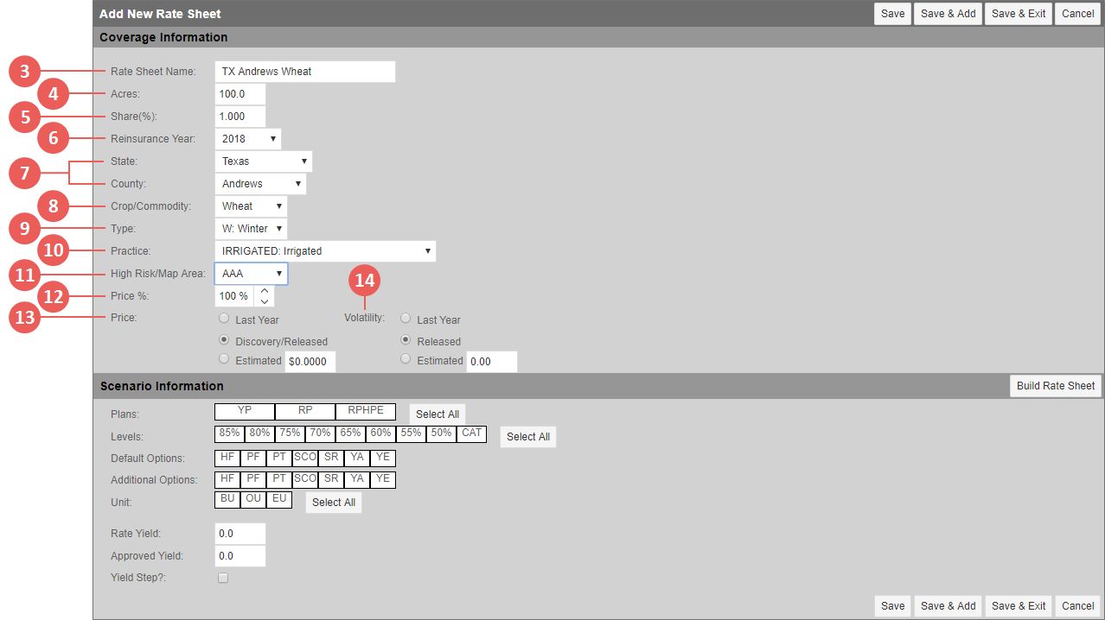Viewport: 1105px width, 620px height.
Task: Click the top Cancel button
Action: tap(1077, 14)
